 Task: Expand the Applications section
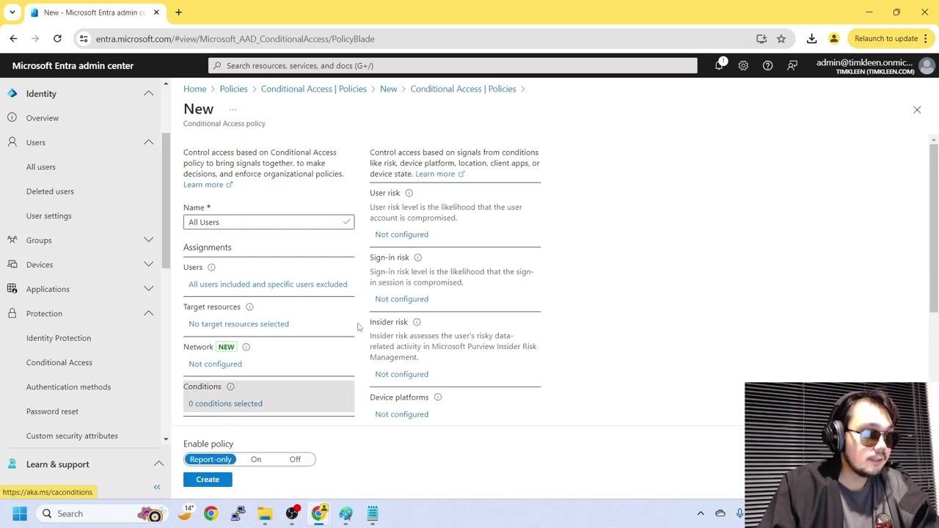click(x=148, y=289)
